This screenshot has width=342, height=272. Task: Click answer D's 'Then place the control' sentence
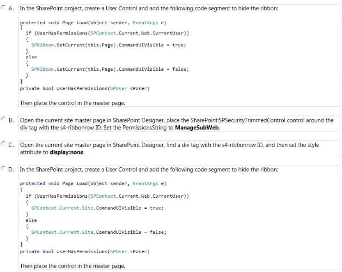coord(73,266)
